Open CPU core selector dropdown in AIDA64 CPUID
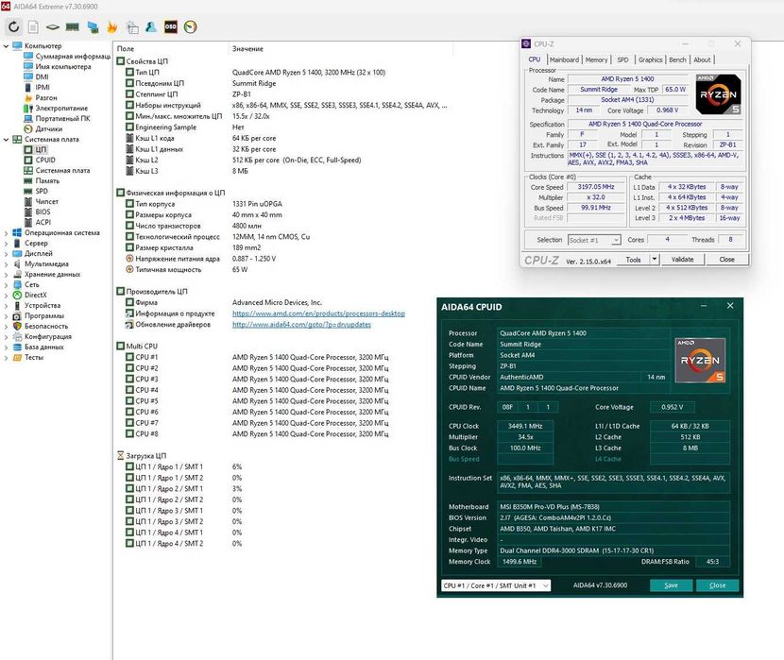The height and width of the screenshot is (660, 784). pyautogui.click(x=496, y=585)
